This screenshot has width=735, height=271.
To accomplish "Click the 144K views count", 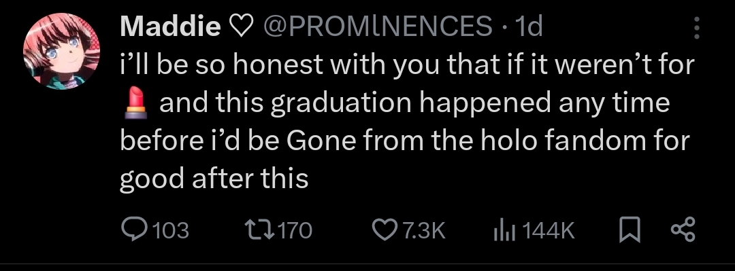I will (x=547, y=231).
